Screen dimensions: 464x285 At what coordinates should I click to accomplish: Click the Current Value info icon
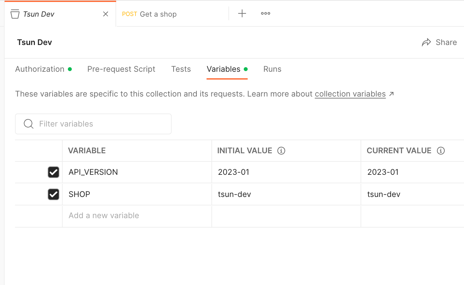click(441, 151)
